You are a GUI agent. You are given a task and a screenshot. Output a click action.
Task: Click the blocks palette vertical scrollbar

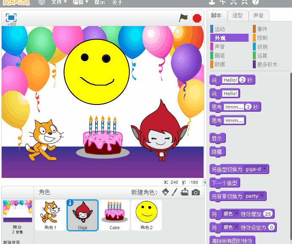click(x=291, y=156)
